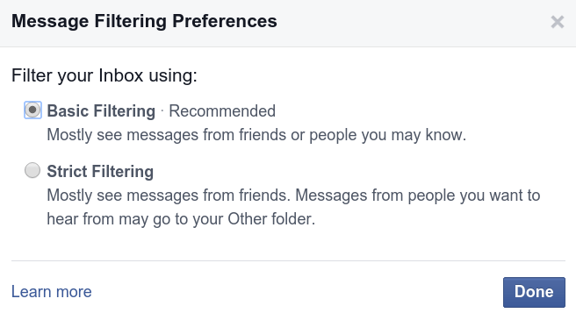Image resolution: width=576 pixels, height=320 pixels.
Task: Click the word 'Basic' in the first option
Action: click(68, 110)
